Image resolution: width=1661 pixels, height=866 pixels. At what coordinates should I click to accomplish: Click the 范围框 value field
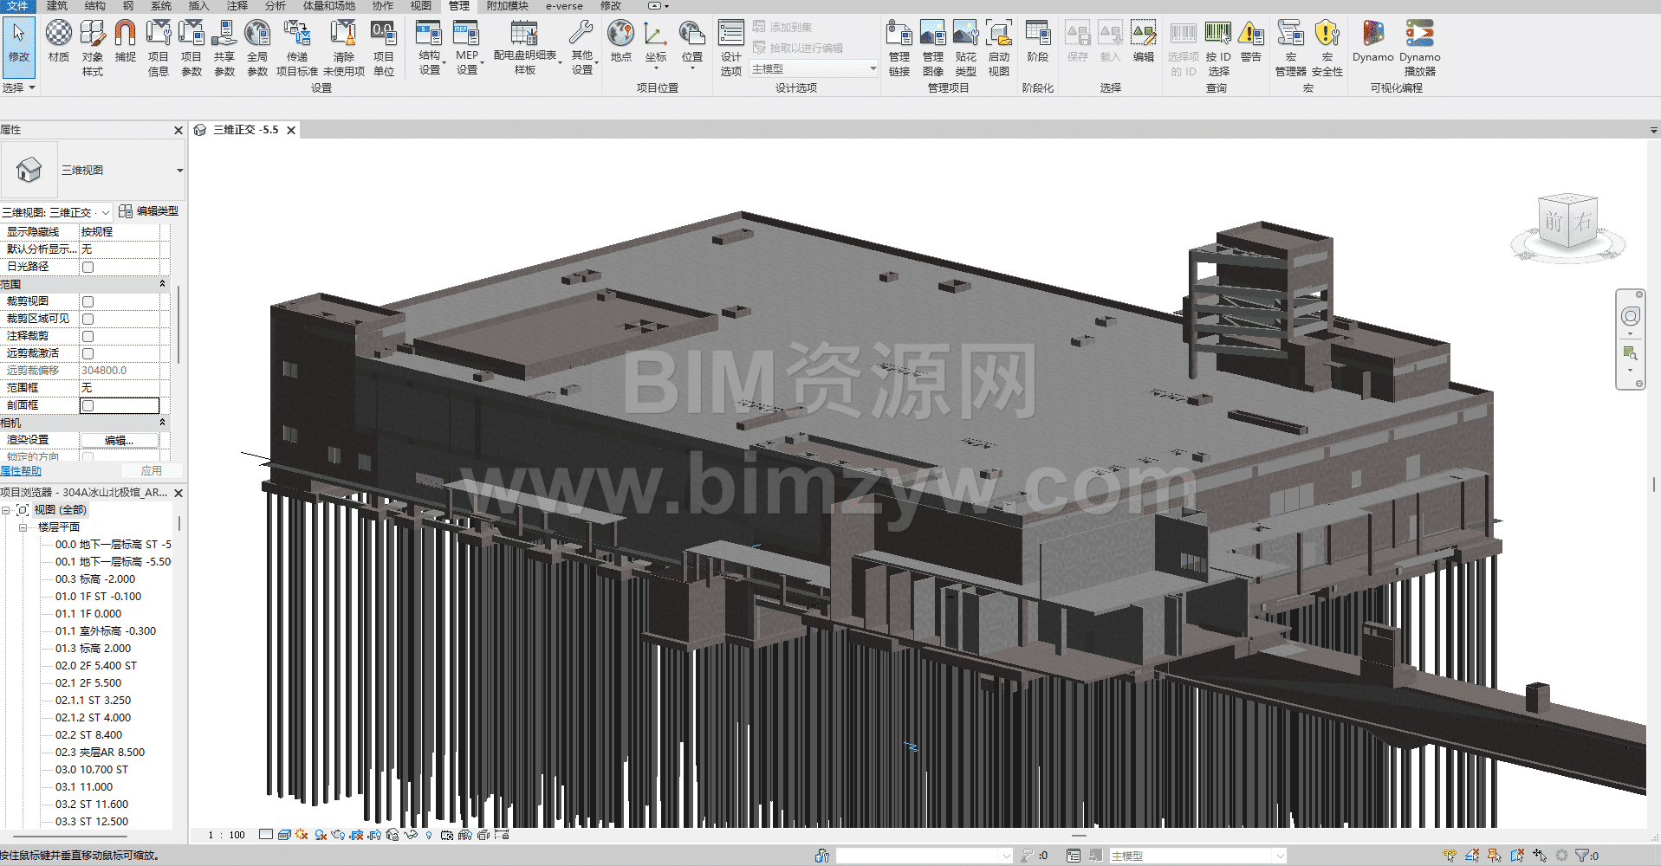point(120,388)
